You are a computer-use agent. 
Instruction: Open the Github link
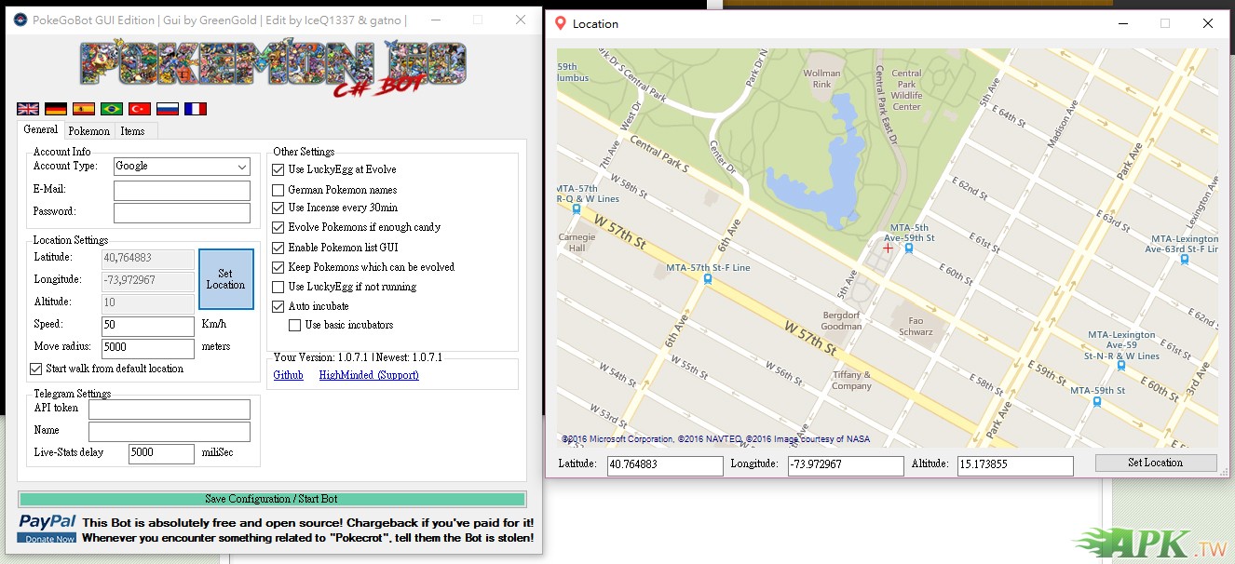tap(288, 375)
